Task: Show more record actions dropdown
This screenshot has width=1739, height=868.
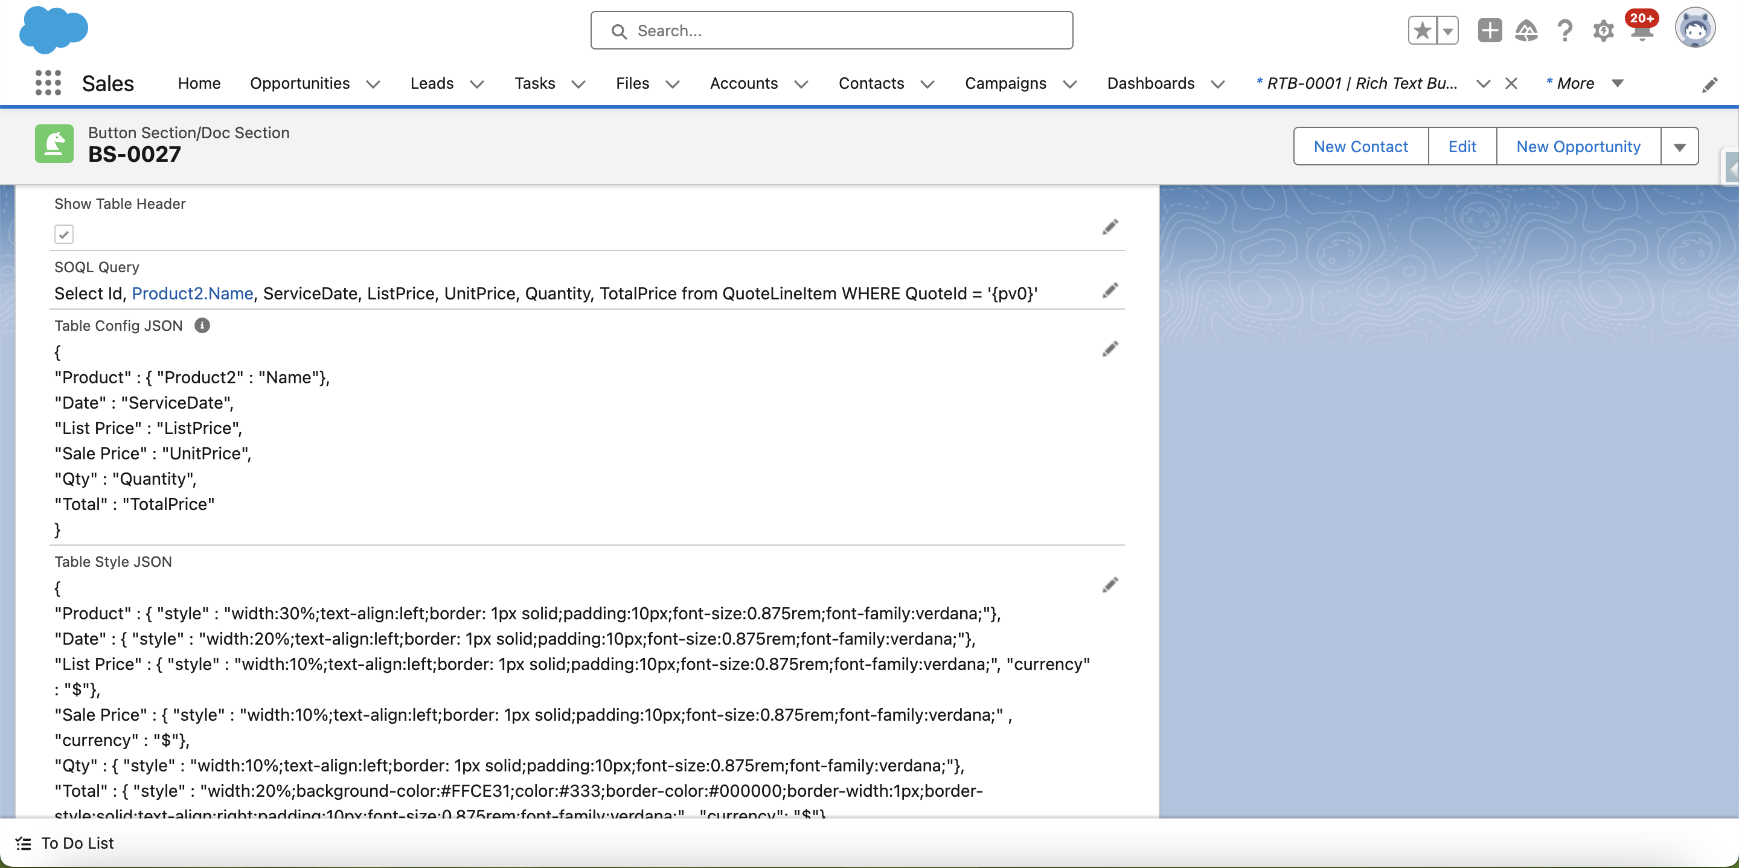Action: pyautogui.click(x=1679, y=147)
